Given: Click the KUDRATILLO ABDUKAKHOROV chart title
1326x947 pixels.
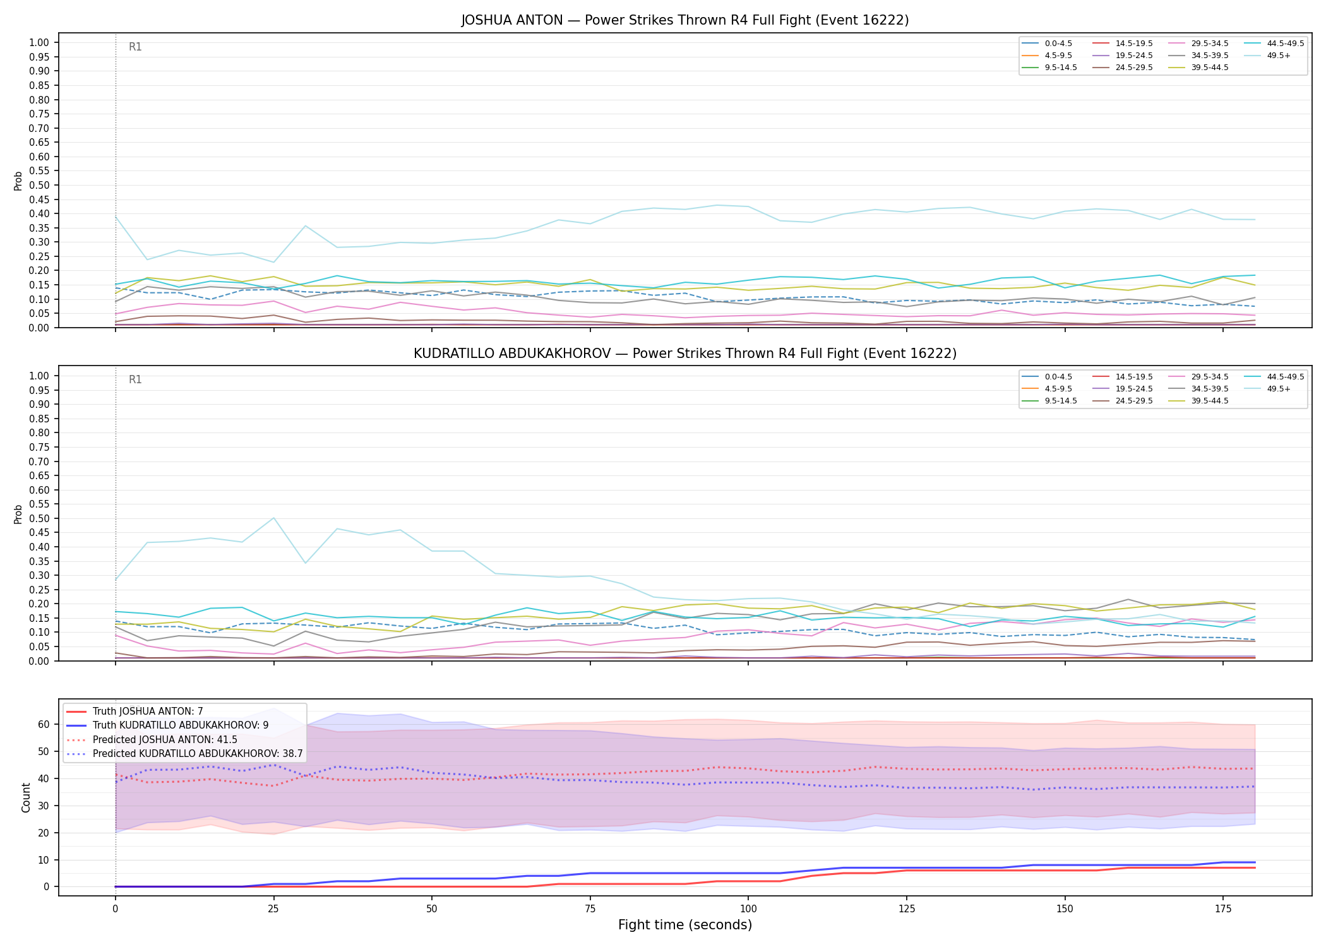Looking at the screenshot, I should [x=685, y=354].
